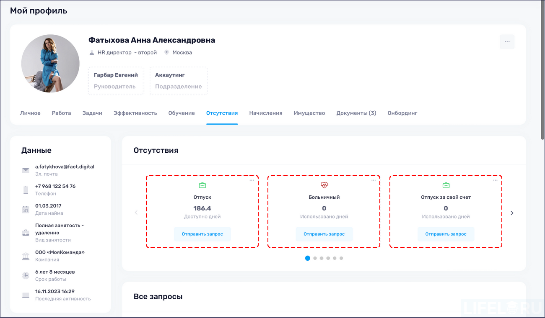Click the profile photo of Фатыхова Анна
The height and width of the screenshot is (318, 545).
[x=50, y=63]
